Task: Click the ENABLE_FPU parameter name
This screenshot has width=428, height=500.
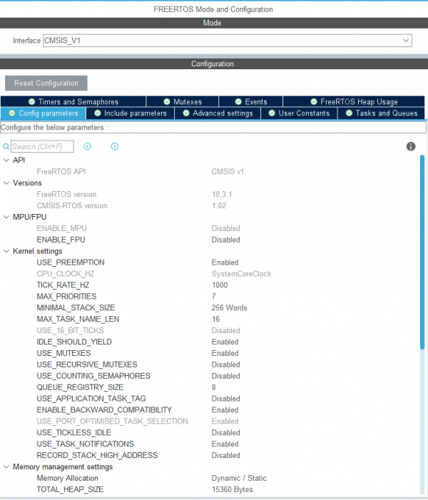Action: [61, 240]
